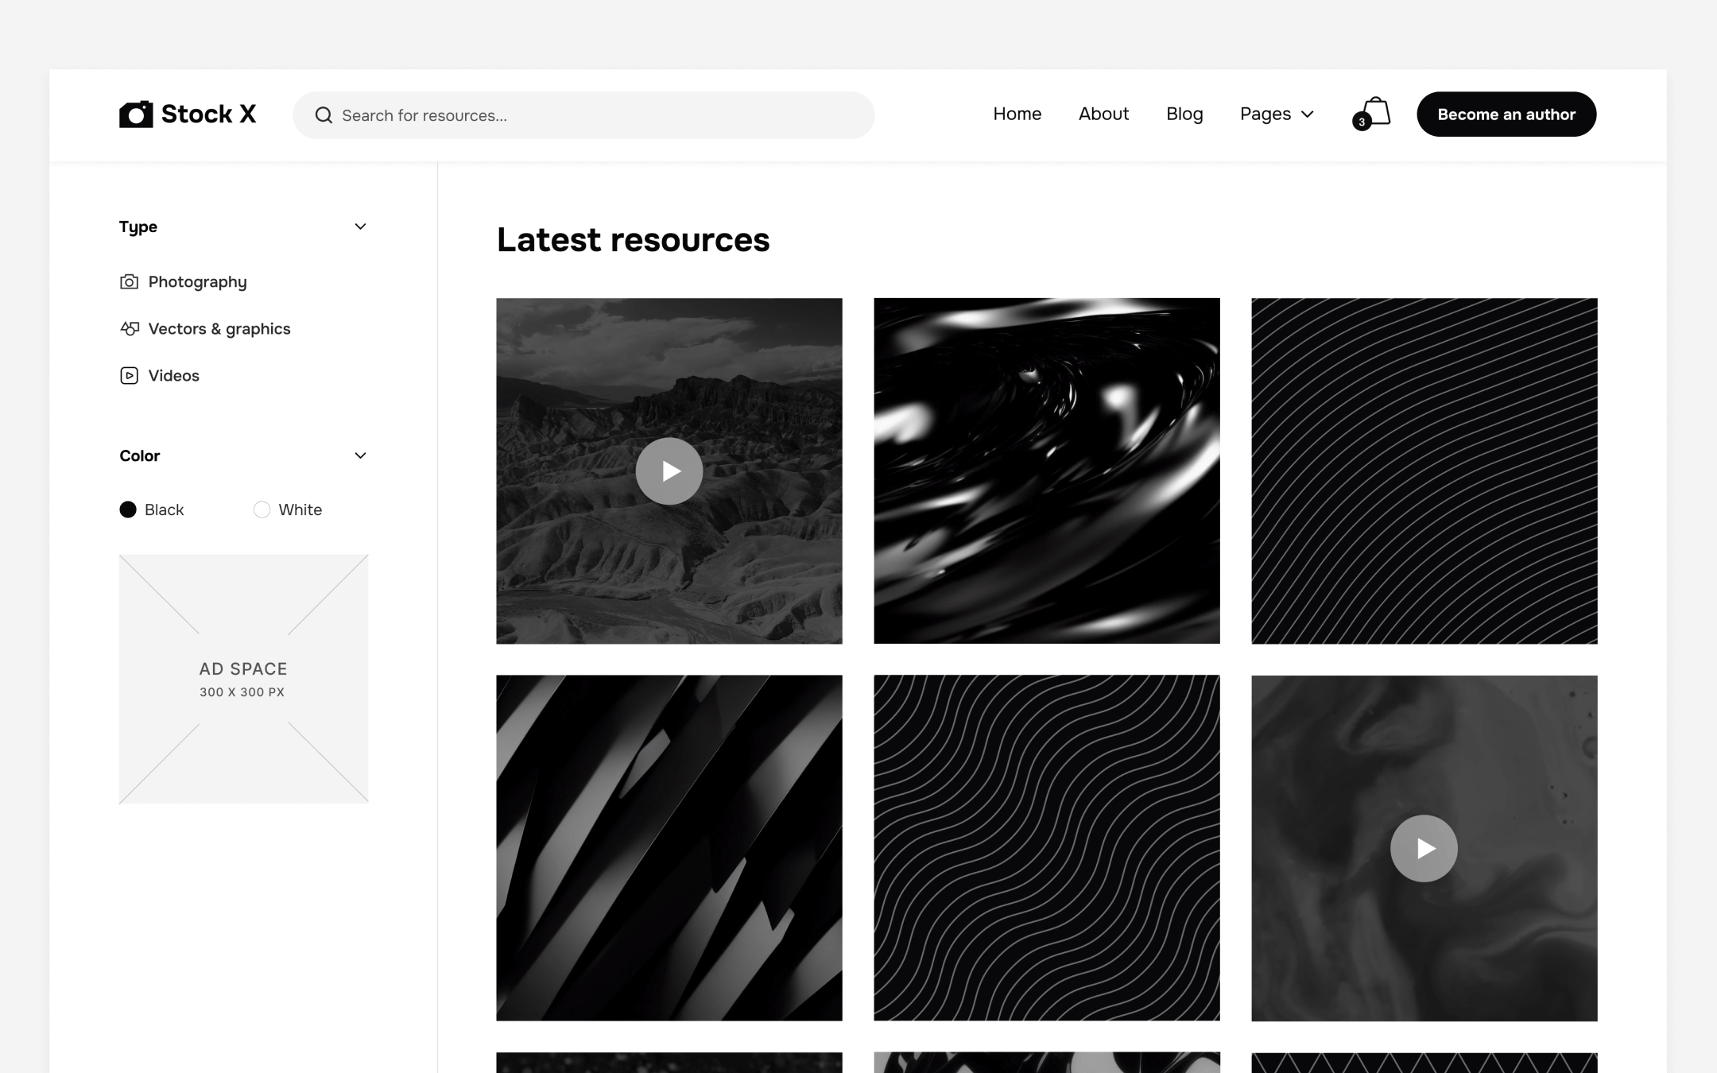This screenshot has height=1073, width=1717.
Task: Focus the Search for resources field
Action: point(583,115)
